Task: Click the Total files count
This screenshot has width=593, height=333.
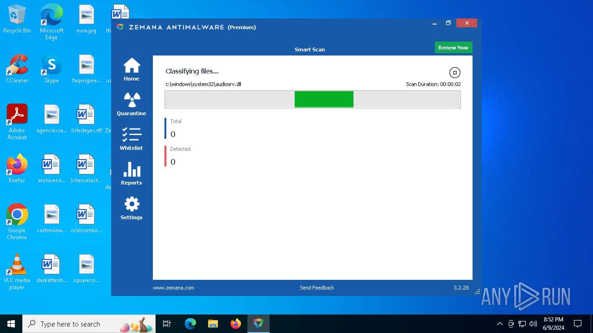Action: (x=173, y=134)
